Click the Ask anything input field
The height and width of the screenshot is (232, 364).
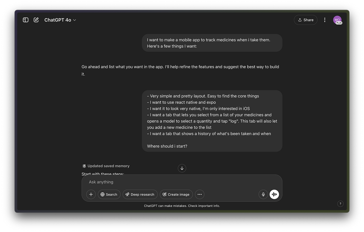(x=182, y=182)
